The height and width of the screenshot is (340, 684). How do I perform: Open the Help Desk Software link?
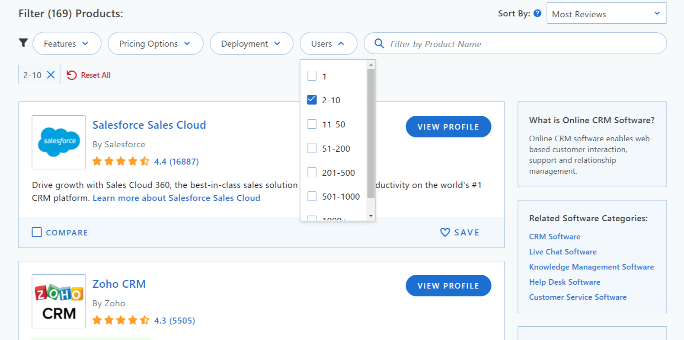(x=564, y=282)
